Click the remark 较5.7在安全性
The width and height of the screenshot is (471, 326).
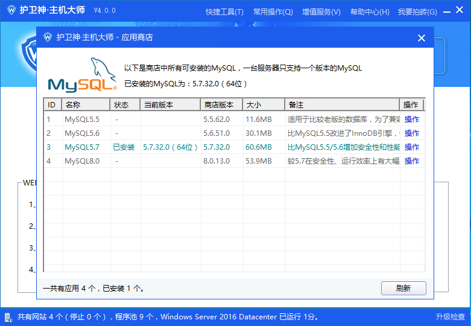tap(344, 161)
